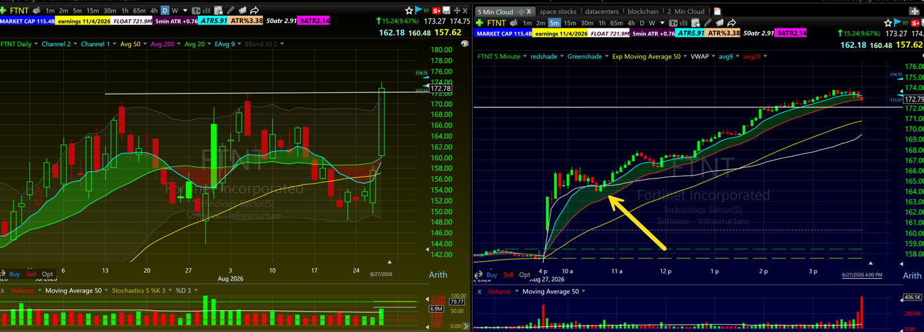The width and height of the screenshot is (924, 332).
Task: Click the FTNT symbol field in the right chart
Action: tap(496, 23)
